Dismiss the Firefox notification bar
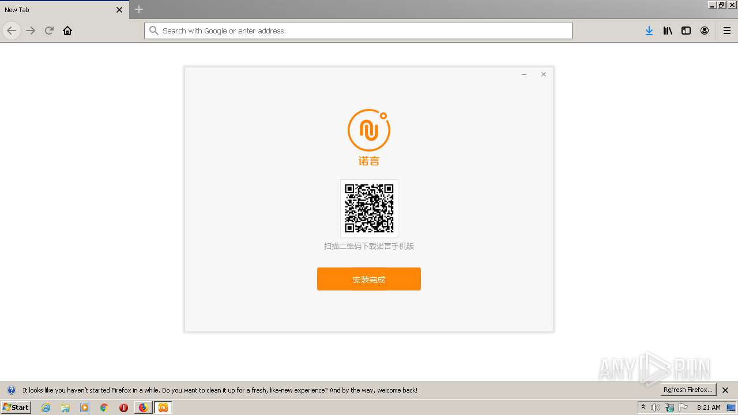The width and height of the screenshot is (738, 415). coord(725,390)
